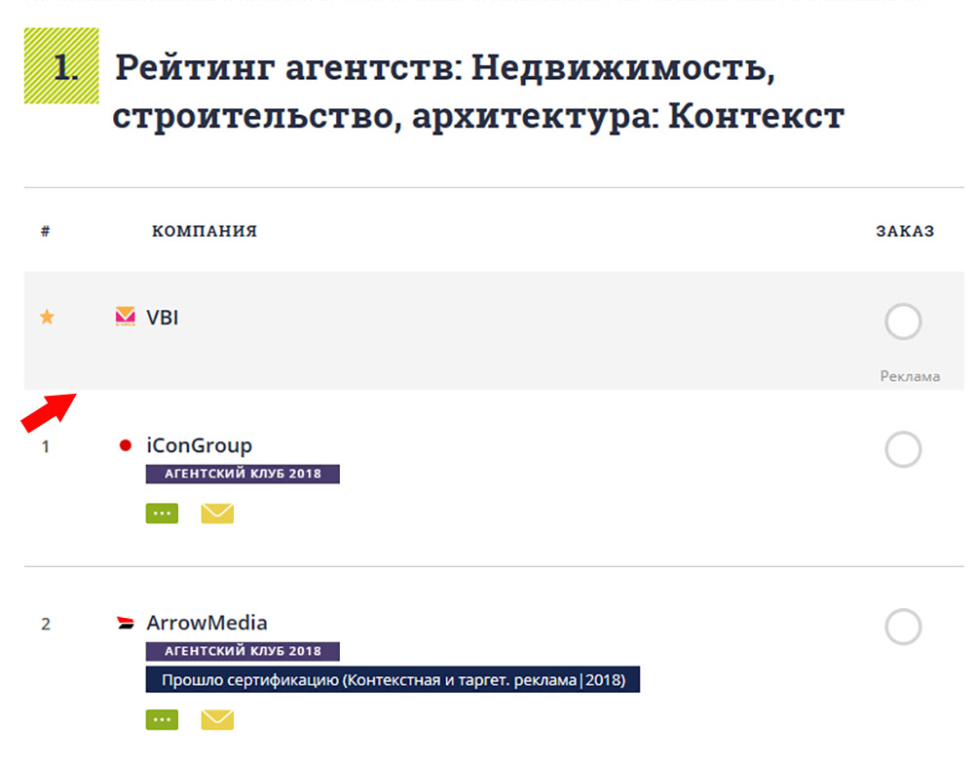Select the order radio button for VBI
The image size is (974, 765).
click(x=903, y=322)
